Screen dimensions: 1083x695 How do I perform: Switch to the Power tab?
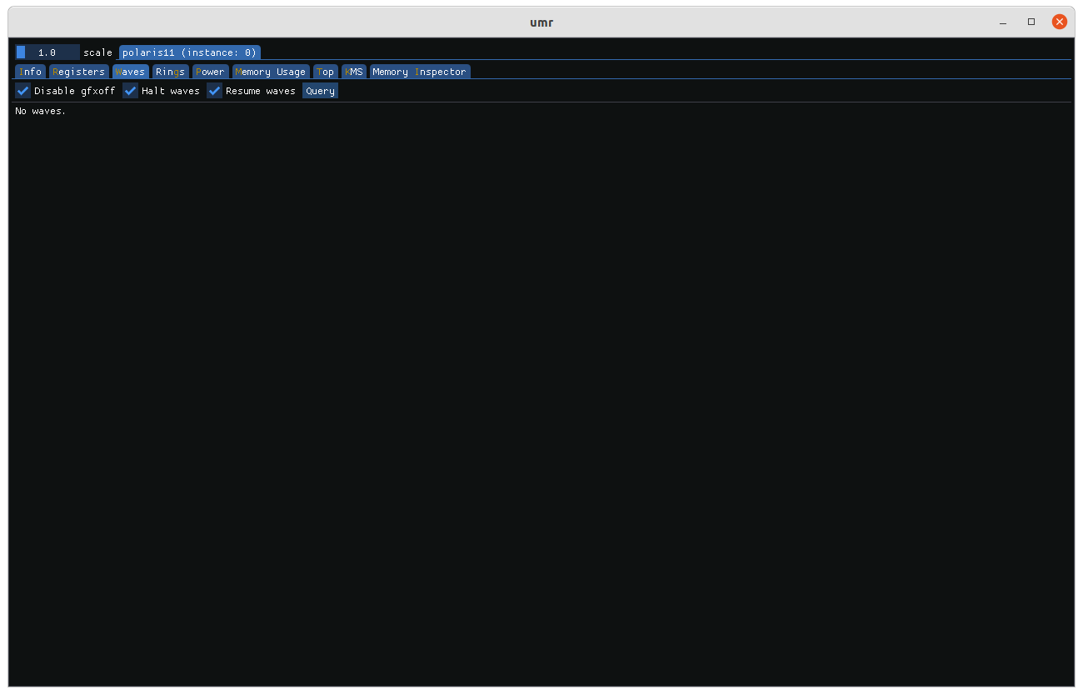pos(211,72)
